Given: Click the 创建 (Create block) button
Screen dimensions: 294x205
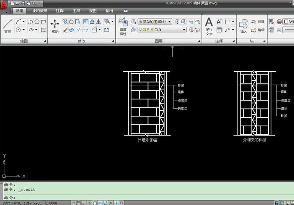Looking at the screenshot, I should (258, 22).
